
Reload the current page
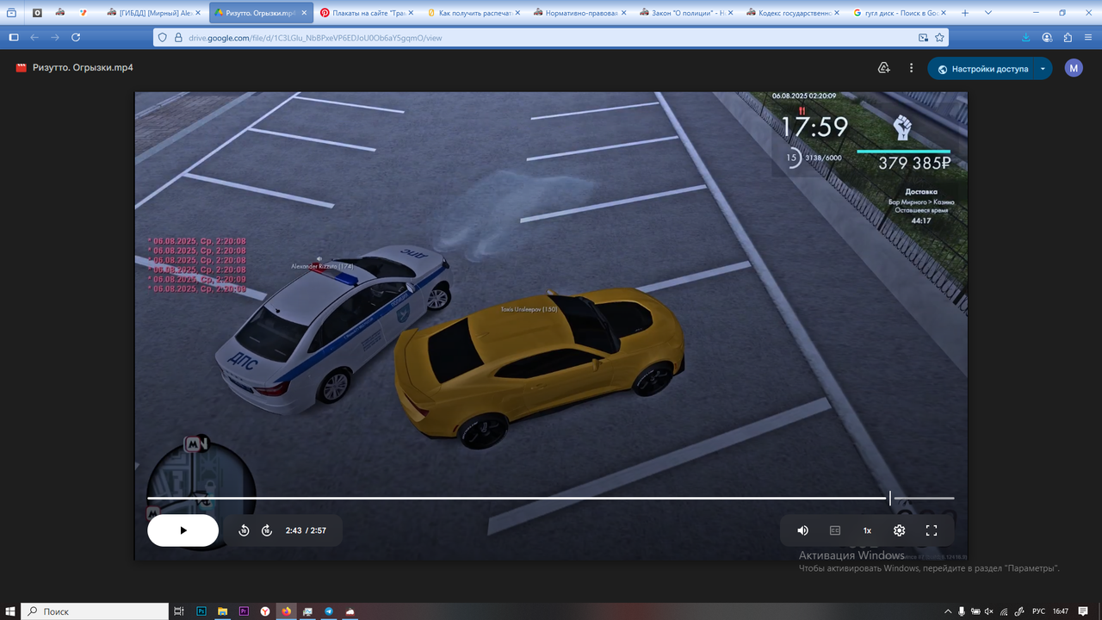[76, 38]
